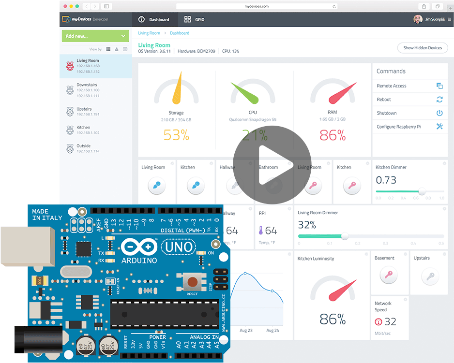Click the "210 GB / 394 GB" storage text

coord(176,120)
